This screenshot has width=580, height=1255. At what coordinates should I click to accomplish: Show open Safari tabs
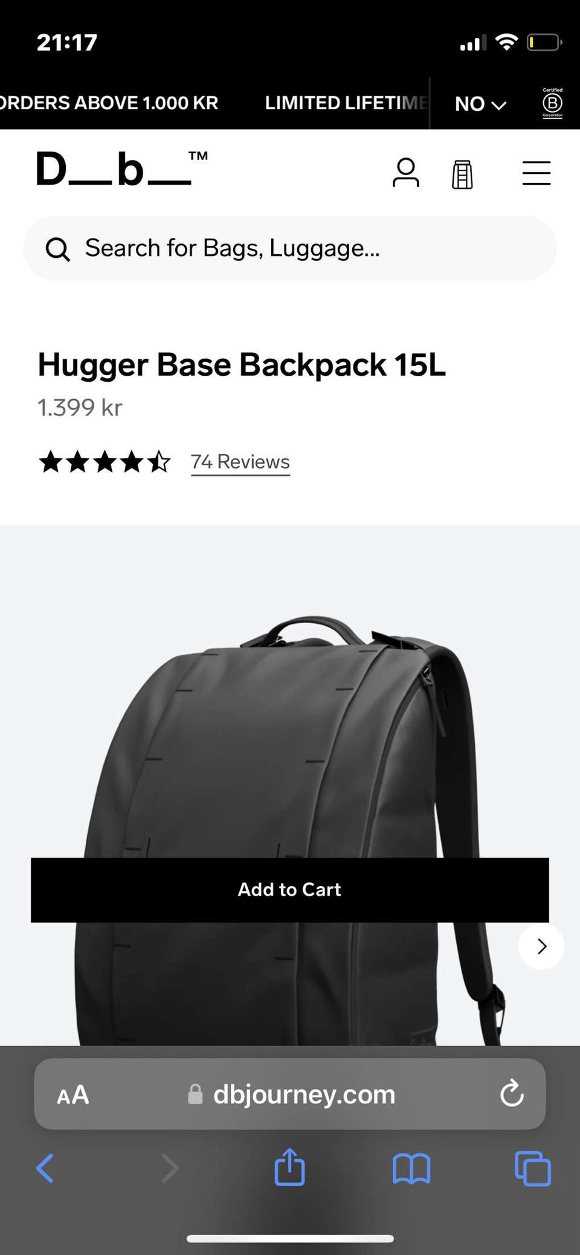(x=533, y=1168)
